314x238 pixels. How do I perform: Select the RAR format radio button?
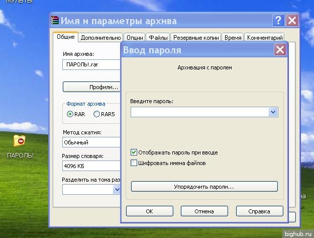(x=70, y=114)
